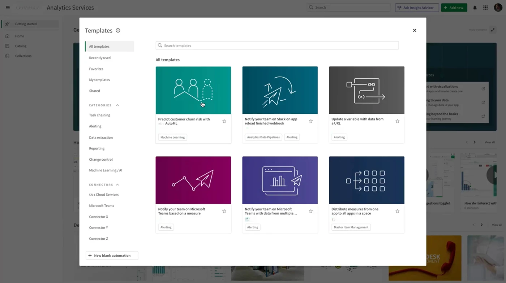Choose Connector Z in sidebar

99,239
